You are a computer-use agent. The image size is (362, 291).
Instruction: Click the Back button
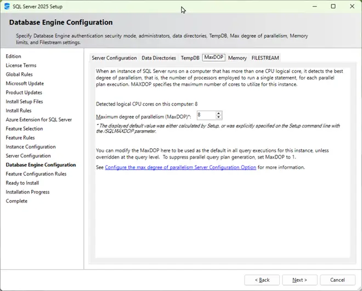click(262, 280)
